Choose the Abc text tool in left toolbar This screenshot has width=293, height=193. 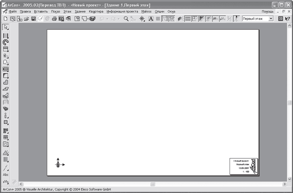(x=5, y=175)
